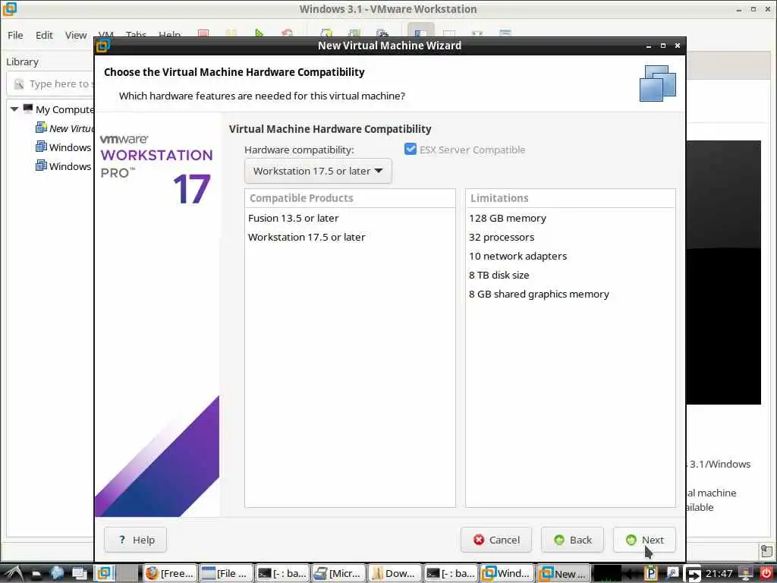Click the Limitations column header
The width and height of the screenshot is (777, 583).
(571, 198)
